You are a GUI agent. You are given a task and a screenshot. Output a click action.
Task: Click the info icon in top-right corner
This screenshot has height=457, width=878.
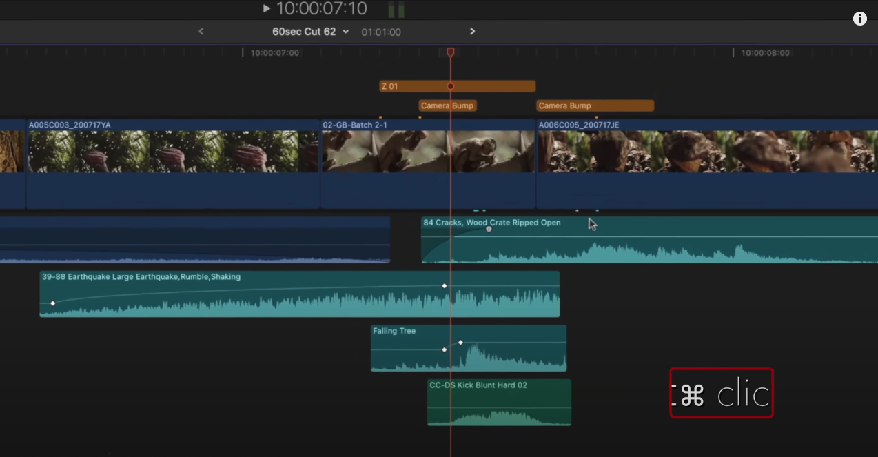(x=859, y=19)
